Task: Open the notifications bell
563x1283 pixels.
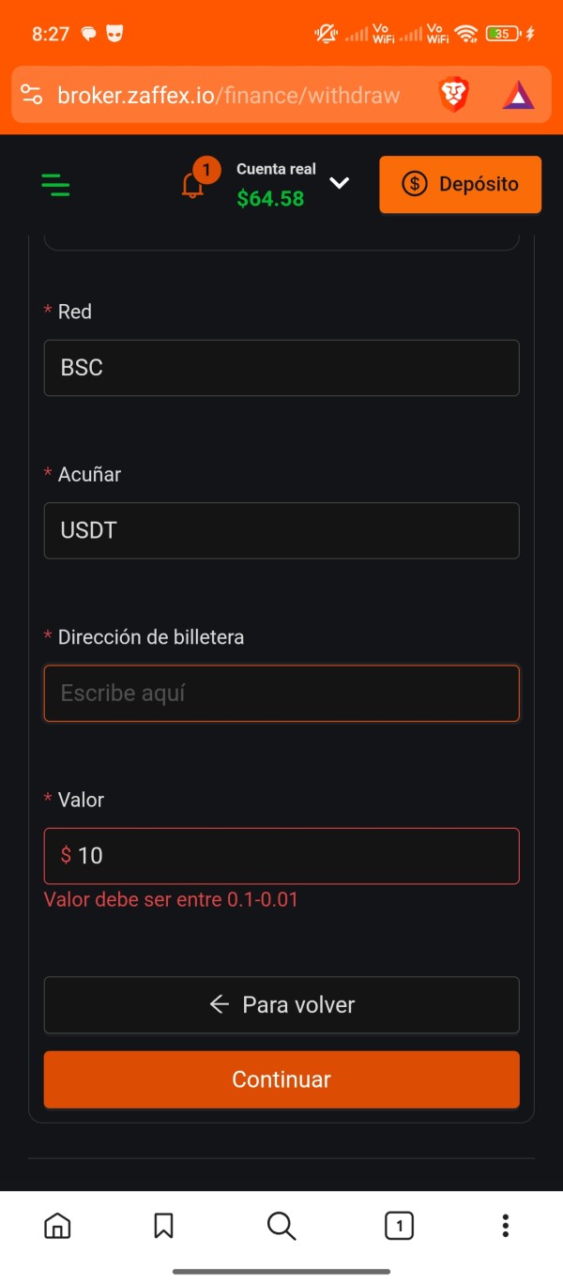Action: click(x=193, y=184)
